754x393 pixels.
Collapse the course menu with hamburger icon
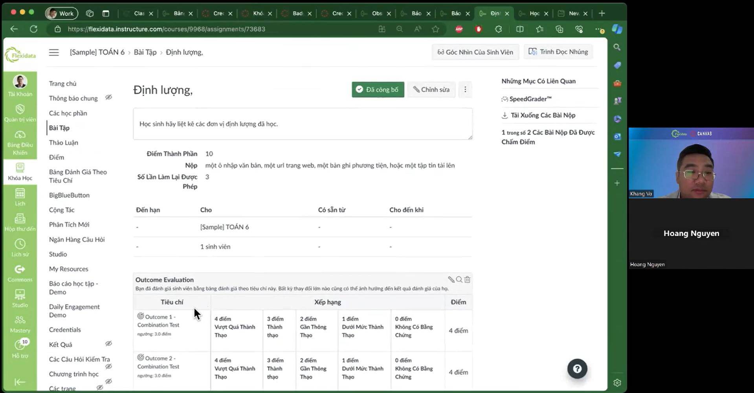(x=54, y=52)
